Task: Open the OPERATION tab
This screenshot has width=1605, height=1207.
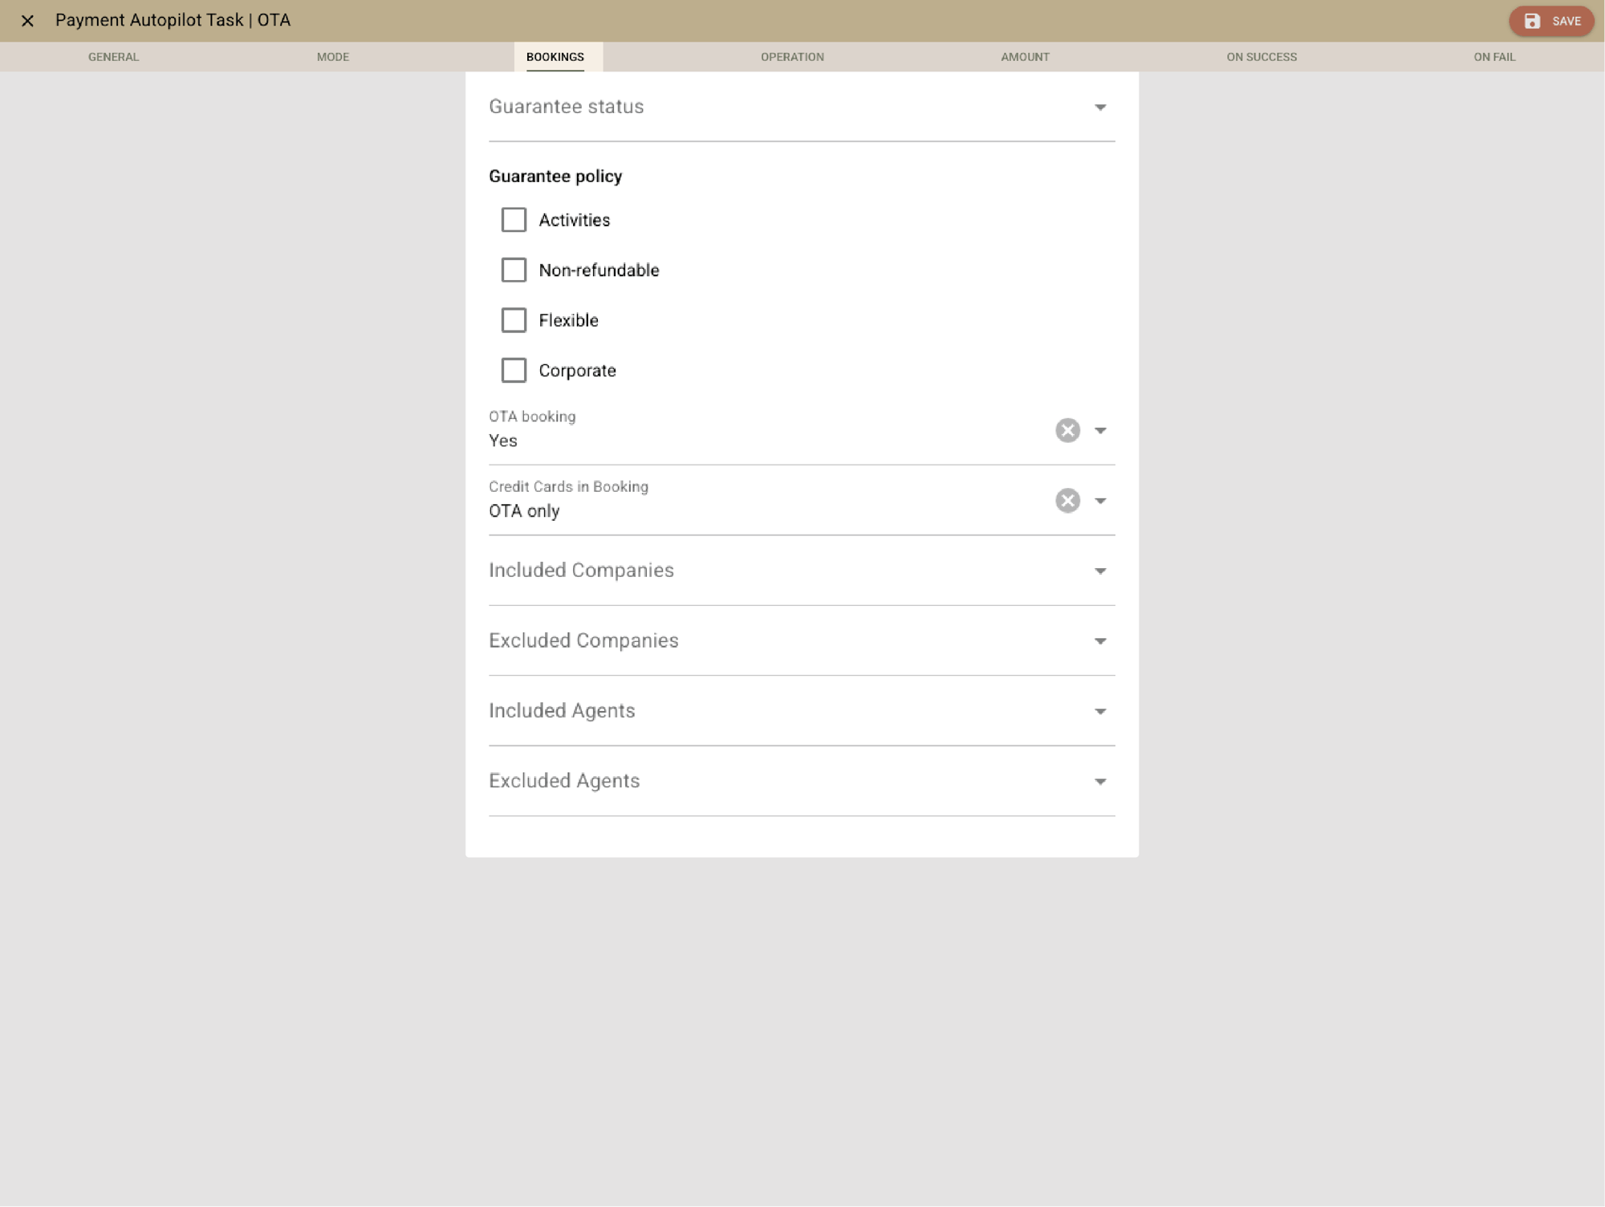Action: pos(792,57)
